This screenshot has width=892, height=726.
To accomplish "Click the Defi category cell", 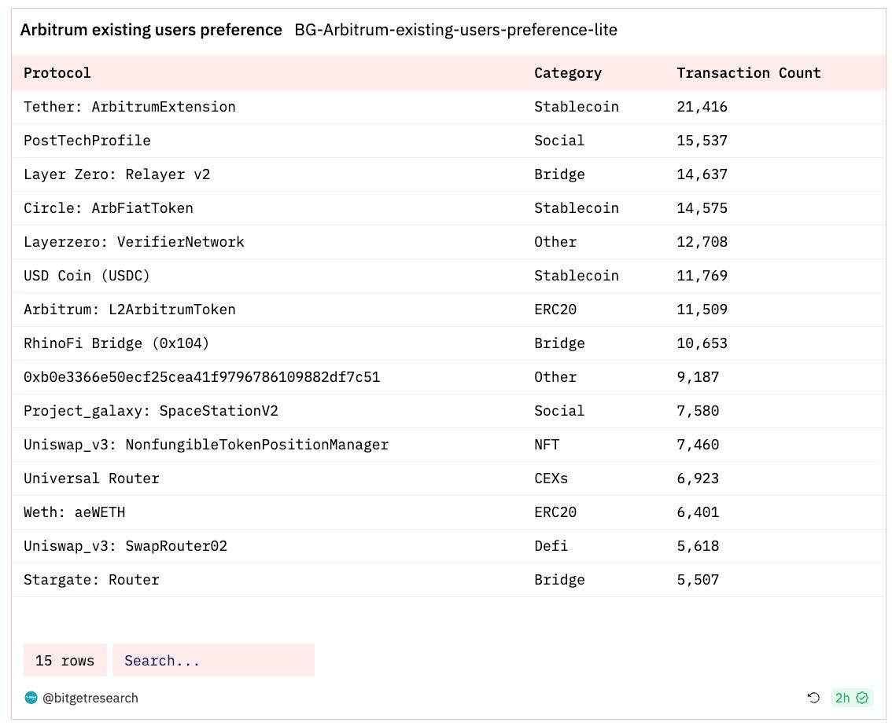I will 551,546.
